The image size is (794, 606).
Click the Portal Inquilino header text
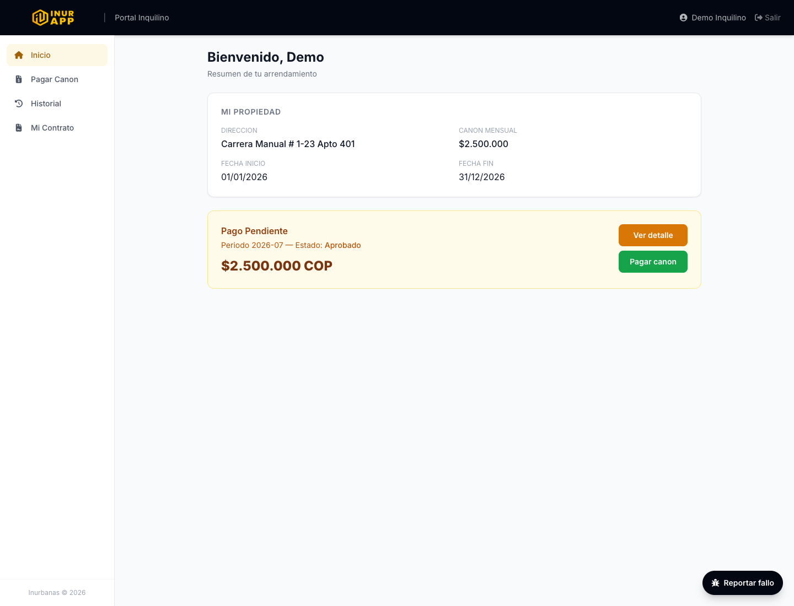pos(142,18)
